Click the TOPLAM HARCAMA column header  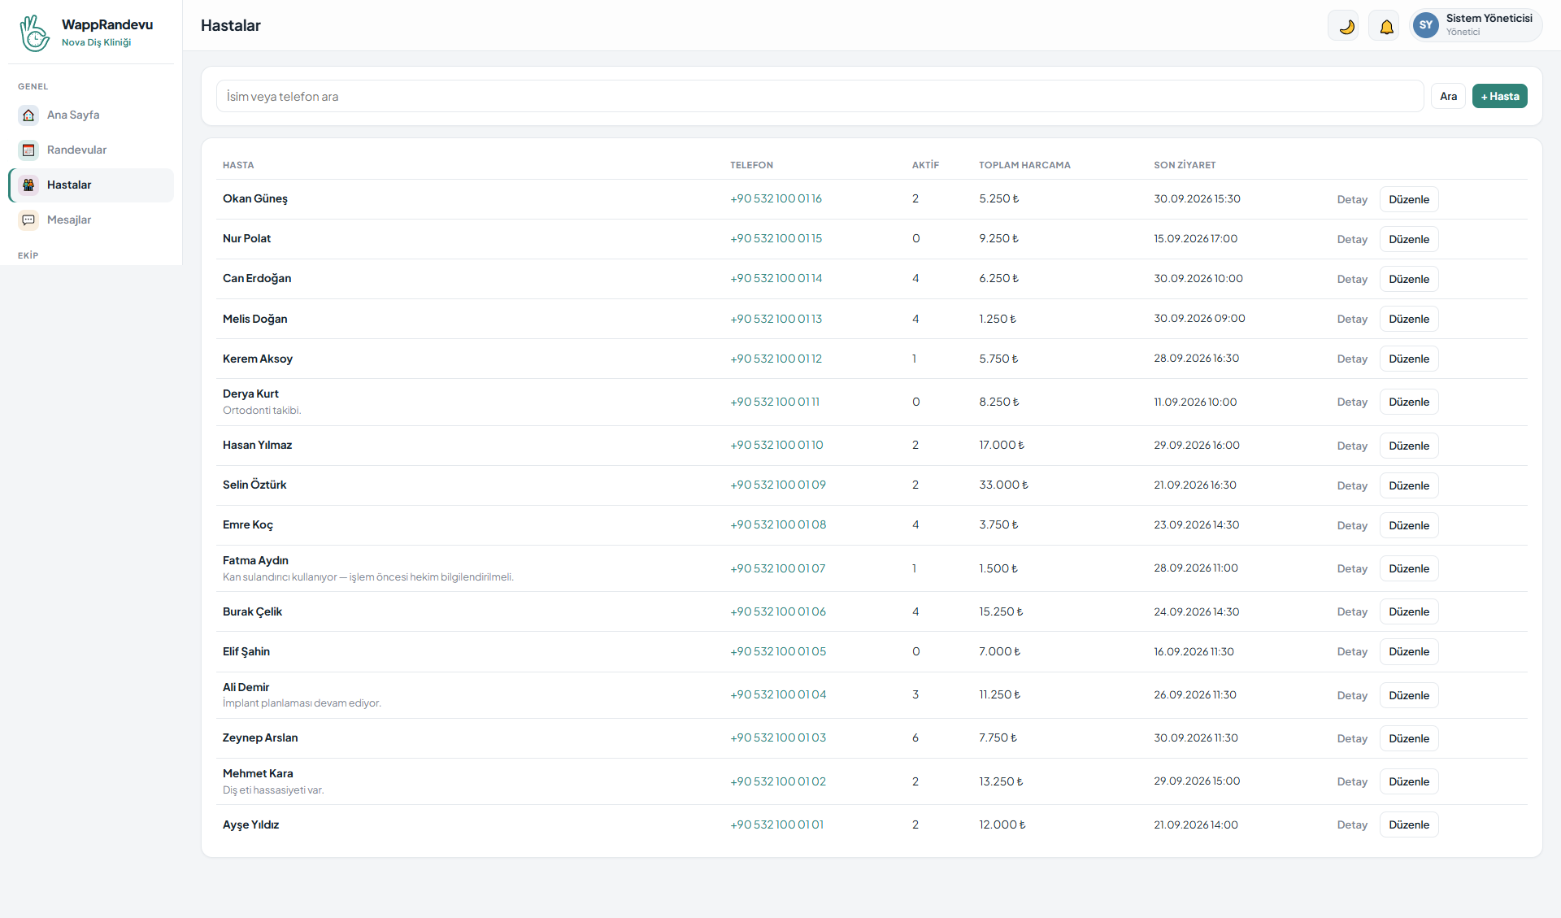click(1024, 165)
